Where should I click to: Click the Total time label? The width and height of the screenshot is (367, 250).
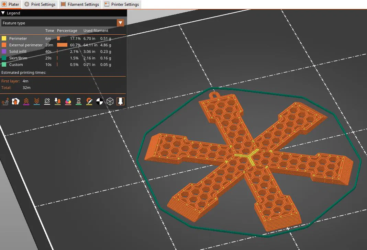6,88
